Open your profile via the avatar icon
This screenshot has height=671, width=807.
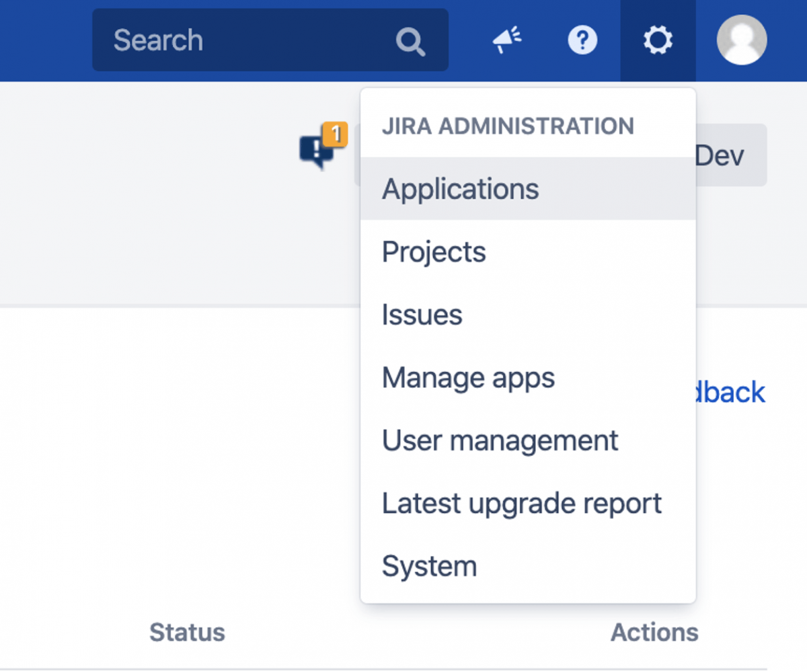[x=740, y=40]
